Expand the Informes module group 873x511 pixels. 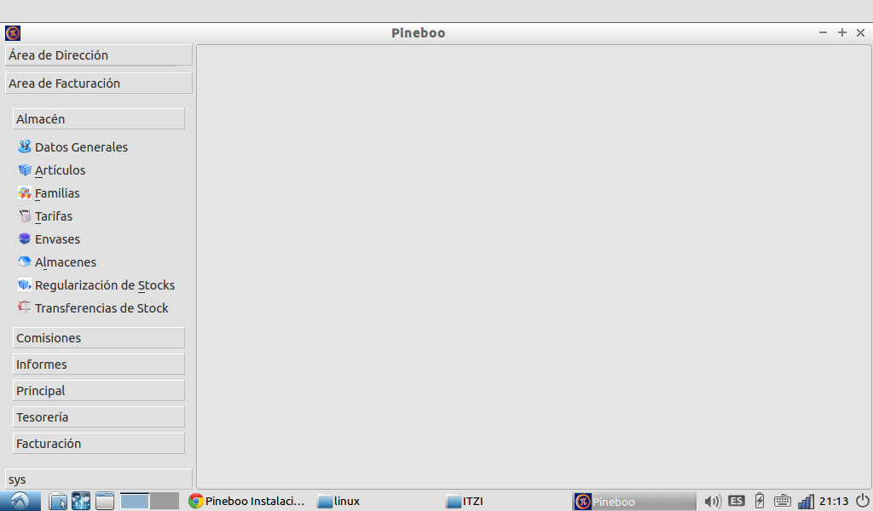coord(99,365)
